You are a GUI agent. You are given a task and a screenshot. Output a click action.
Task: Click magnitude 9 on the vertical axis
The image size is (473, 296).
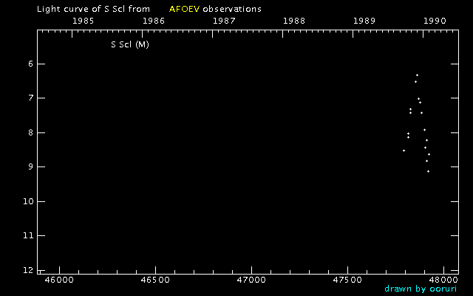[x=31, y=167]
